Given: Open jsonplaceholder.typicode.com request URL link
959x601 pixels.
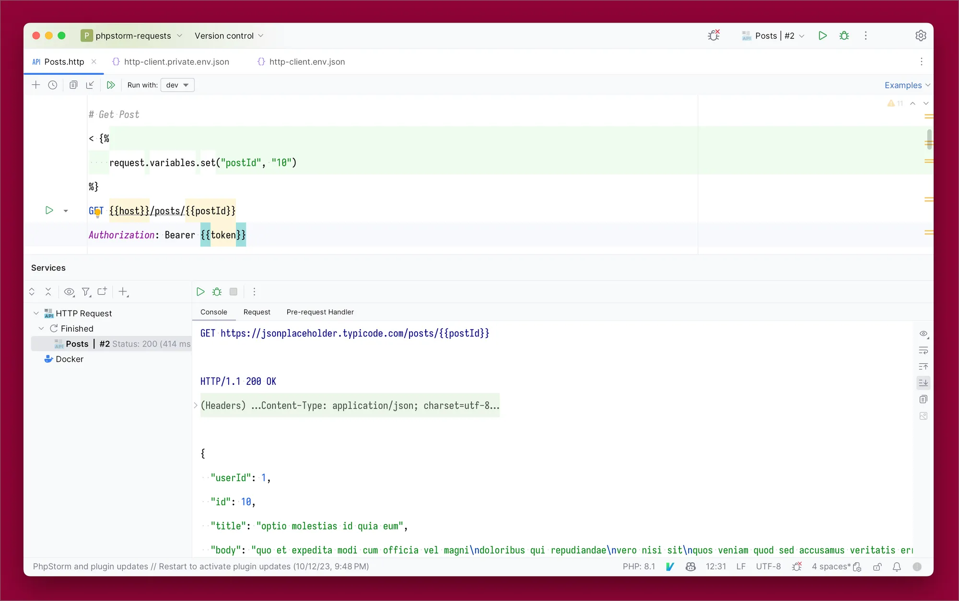Looking at the screenshot, I should pyautogui.click(x=355, y=333).
